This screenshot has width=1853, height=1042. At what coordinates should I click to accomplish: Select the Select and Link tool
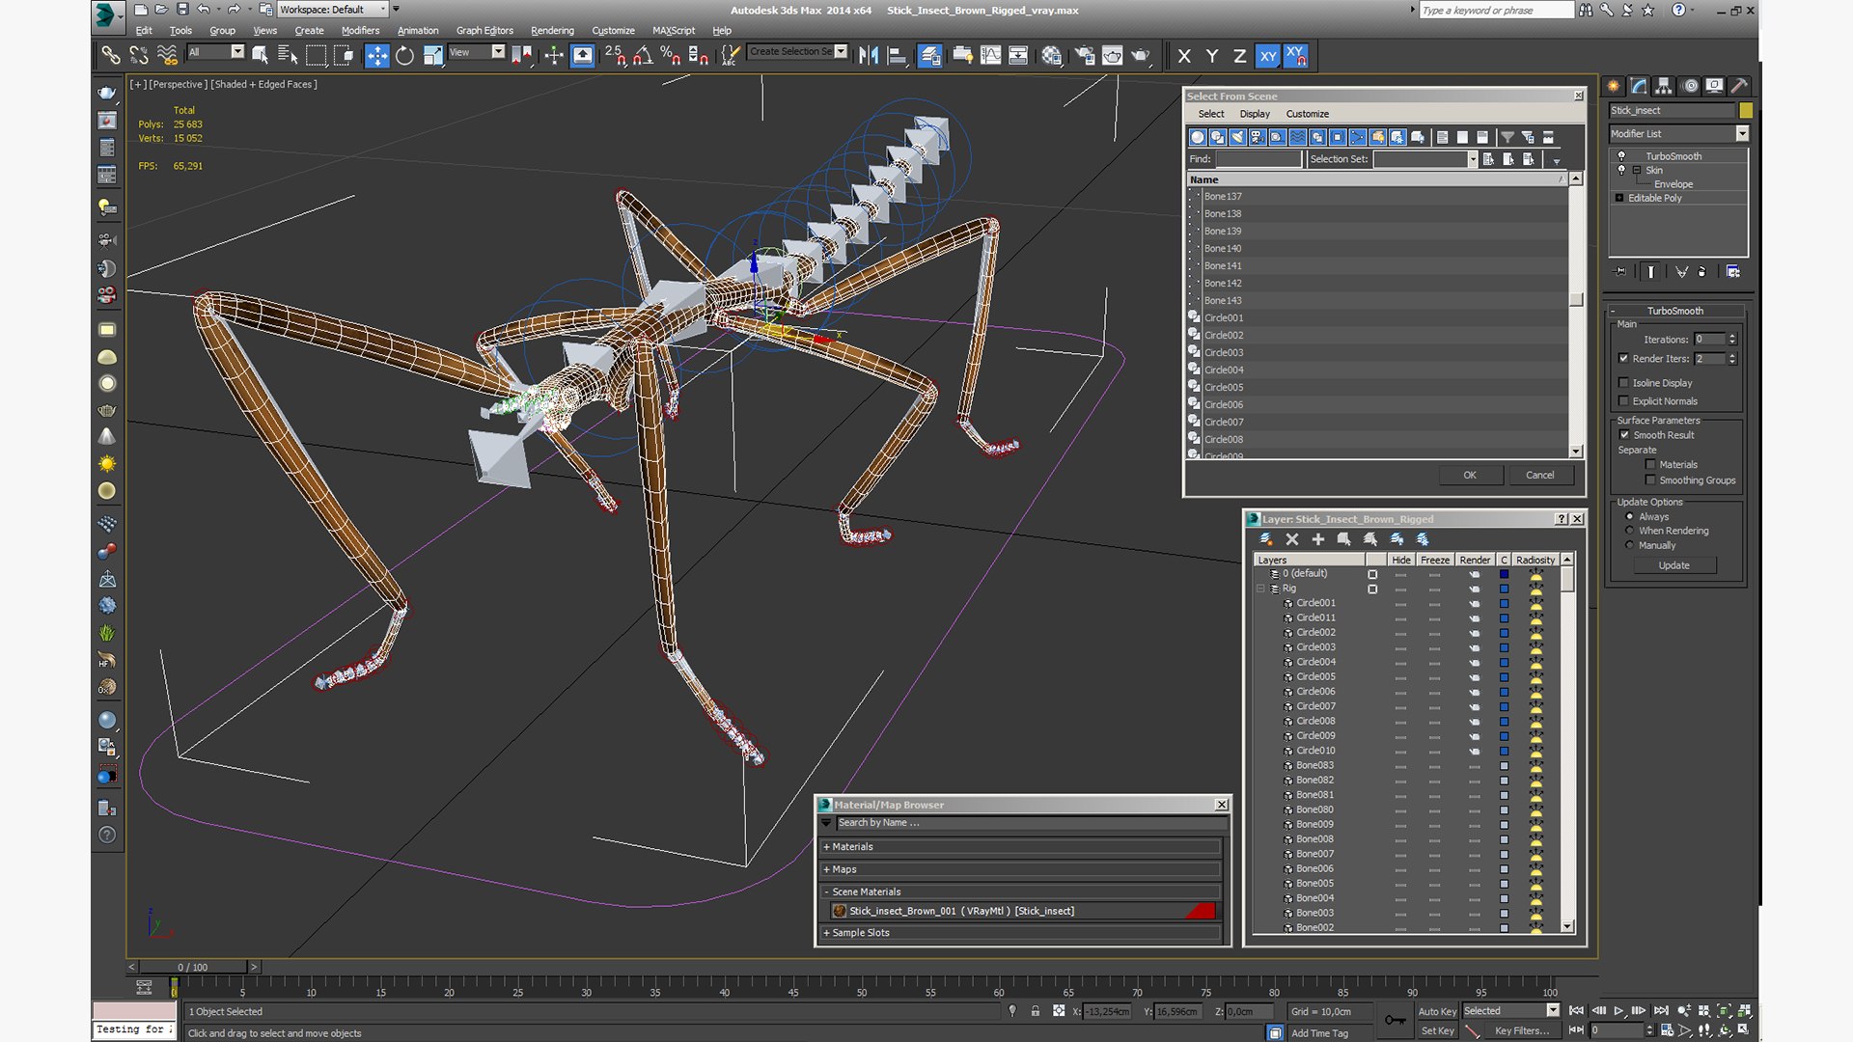tap(111, 55)
